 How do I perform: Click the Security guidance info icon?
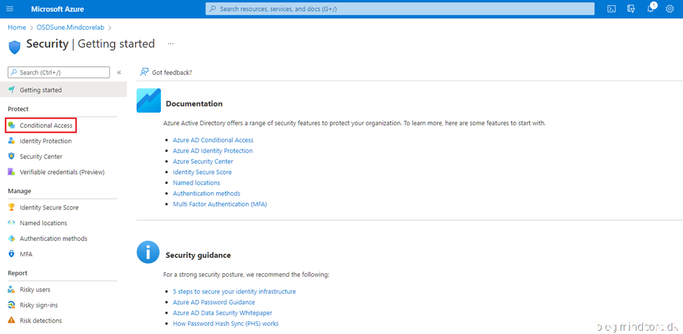pyautogui.click(x=148, y=253)
